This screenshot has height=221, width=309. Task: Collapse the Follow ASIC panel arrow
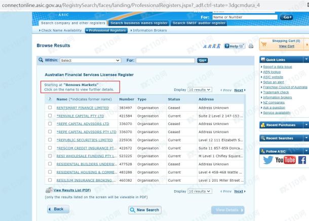pyautogui.click(x=306, y=151)
